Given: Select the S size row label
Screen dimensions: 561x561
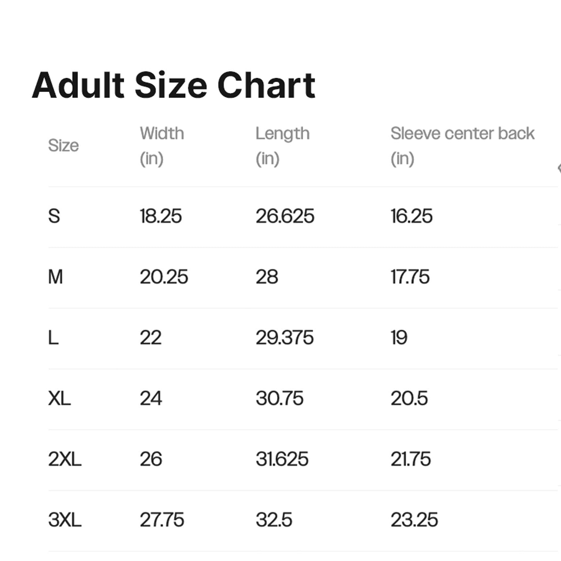Looking at the screenshot, I should [54, 216].
